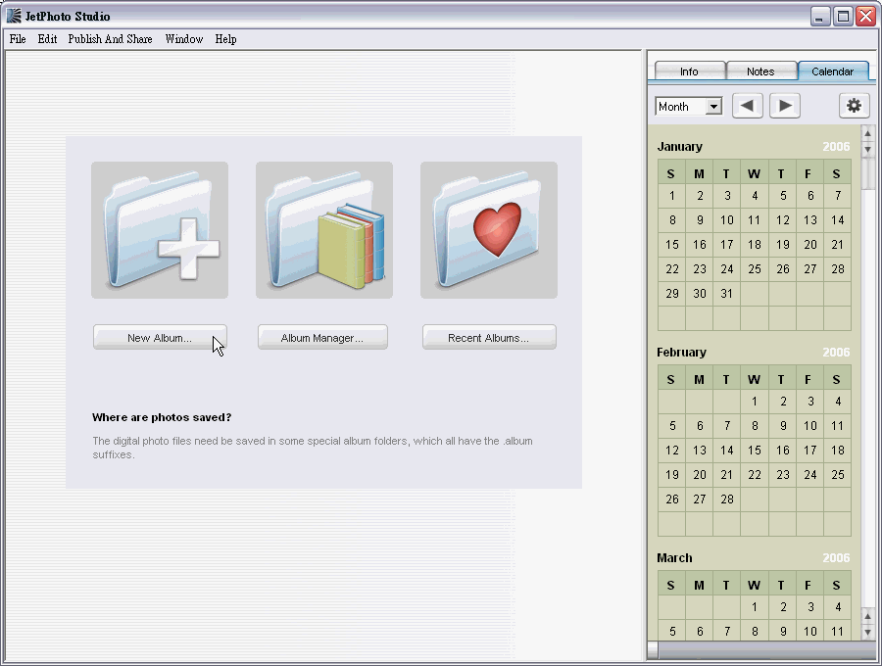Click 'Where are photos saved?' heading
Viewport: 882px width, 666px height.
(162, 417)
